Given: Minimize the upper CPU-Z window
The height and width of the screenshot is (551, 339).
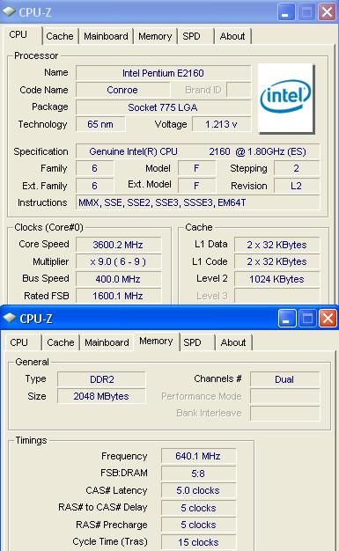Looking at the screenshot, I should pyautogui.click(x=286, y=12).
